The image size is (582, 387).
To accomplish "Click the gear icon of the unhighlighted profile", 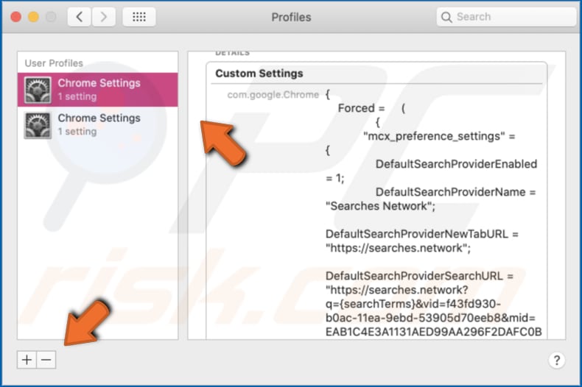I will pos(38,125).
